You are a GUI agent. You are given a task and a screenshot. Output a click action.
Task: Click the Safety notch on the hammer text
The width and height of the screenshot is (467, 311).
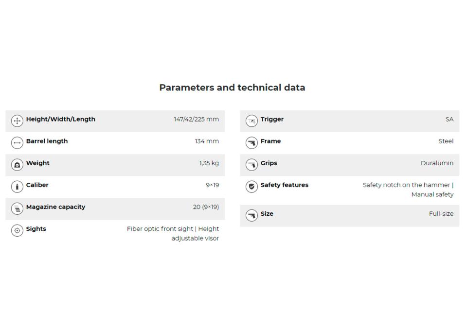point(407,185)
